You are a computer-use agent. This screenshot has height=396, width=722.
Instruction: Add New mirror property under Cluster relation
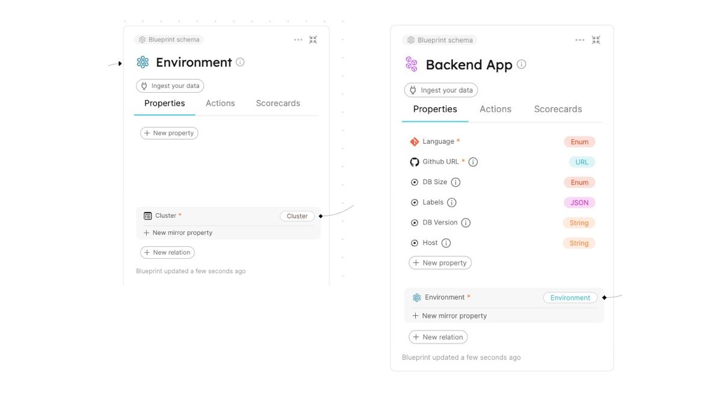tap(178, 233)
